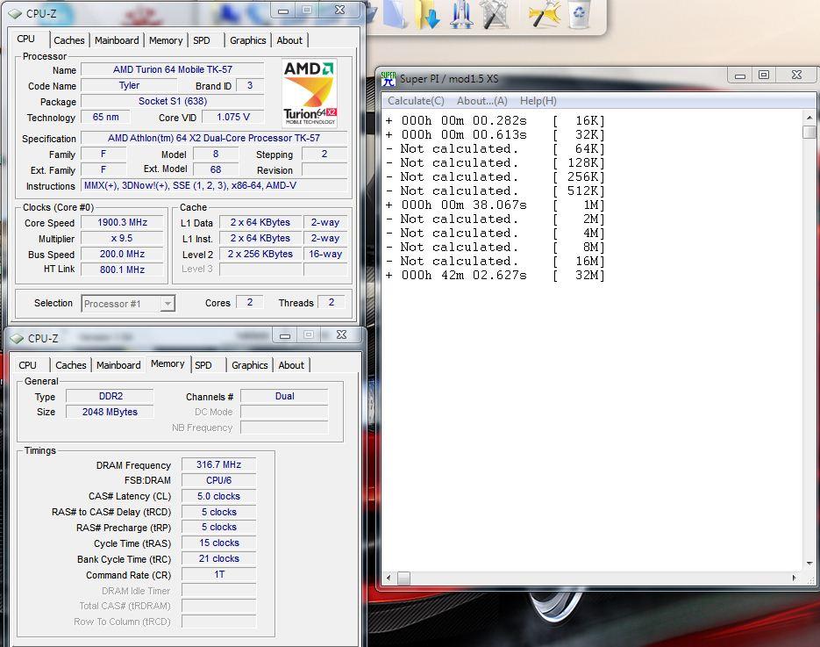820x647 pixels.
Task: Click the Level 2 cache 2 x 256 KBytes
Action: coord(260,254)
